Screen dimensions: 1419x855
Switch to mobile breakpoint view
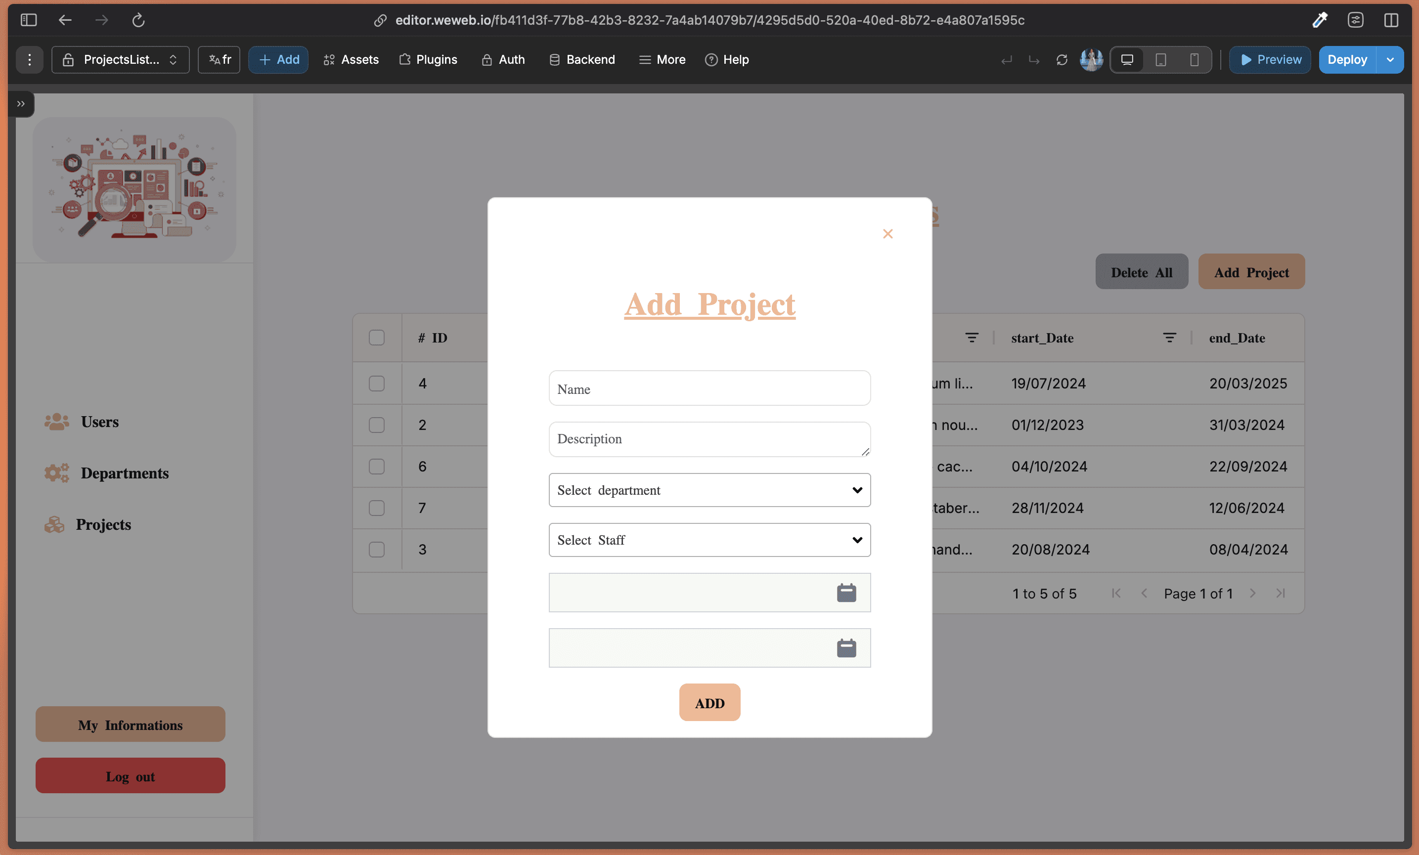1194,60
